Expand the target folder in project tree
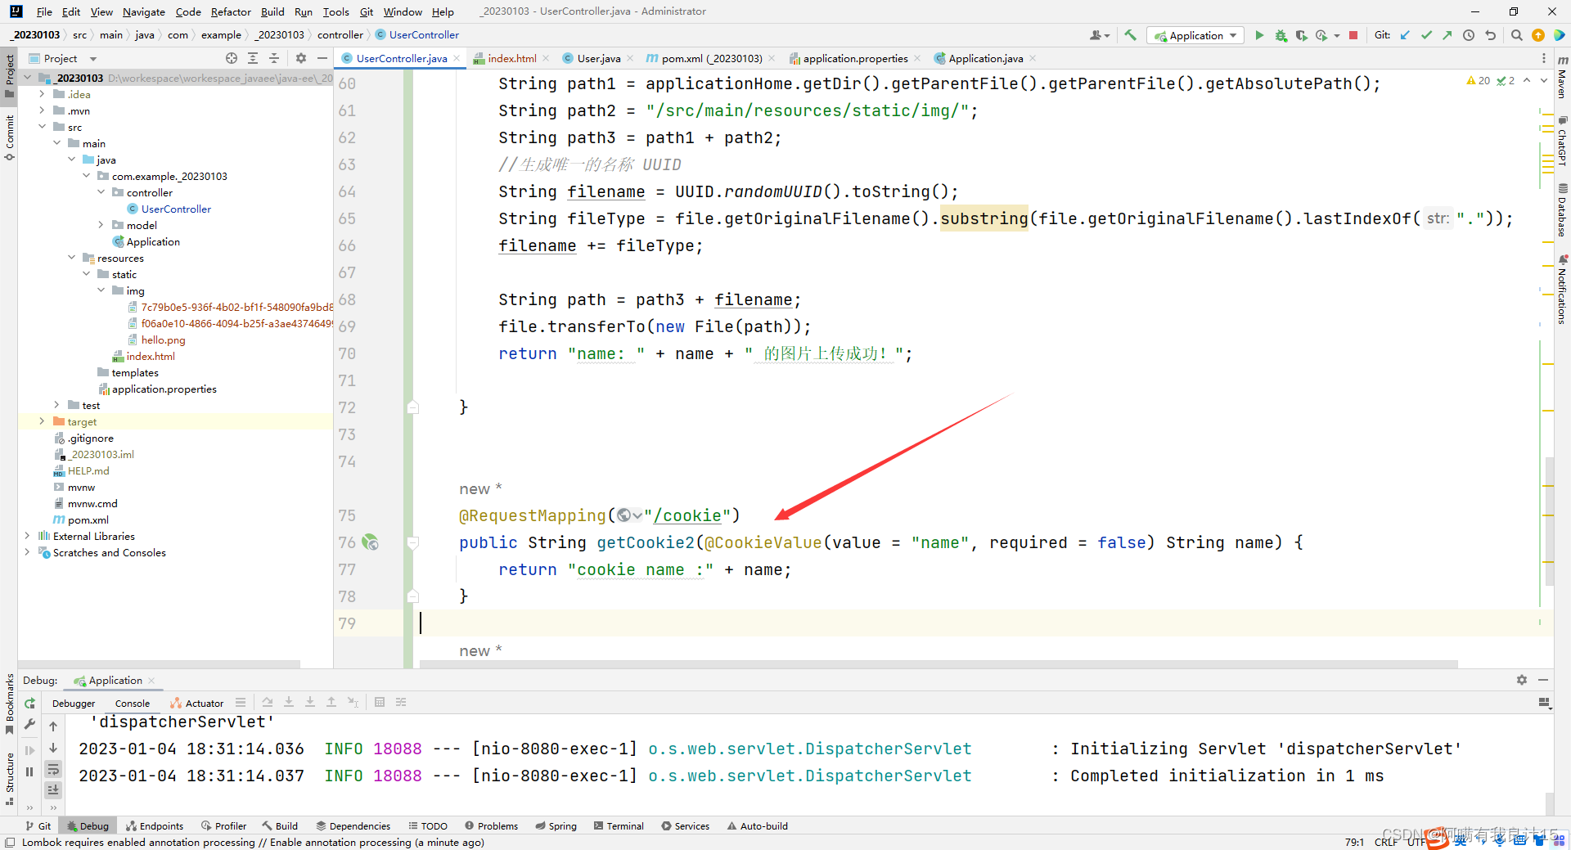Screen dimensions: 1571x850 click(x=42, y=421)
